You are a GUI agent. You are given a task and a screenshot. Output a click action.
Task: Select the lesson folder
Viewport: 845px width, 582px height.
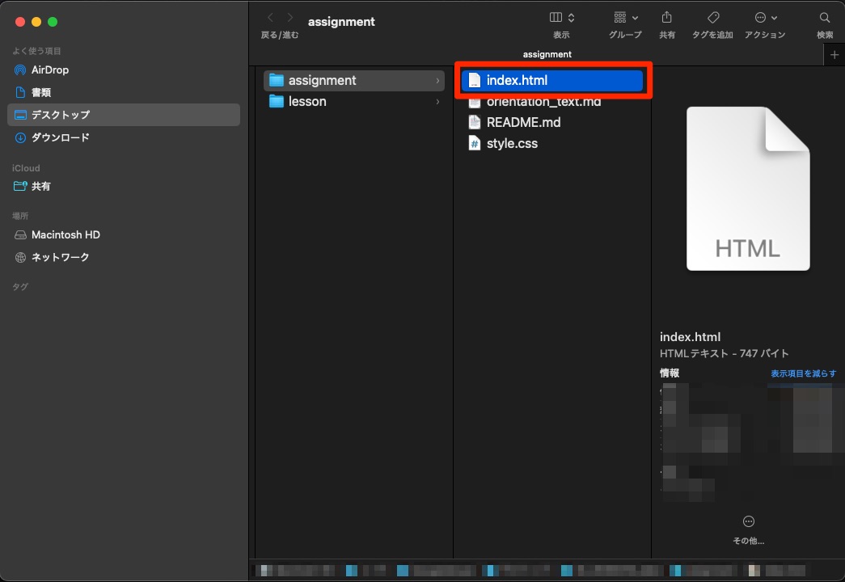354,101
